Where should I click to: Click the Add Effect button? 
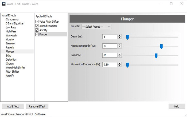pyautogui.click(x=13, y=106)
